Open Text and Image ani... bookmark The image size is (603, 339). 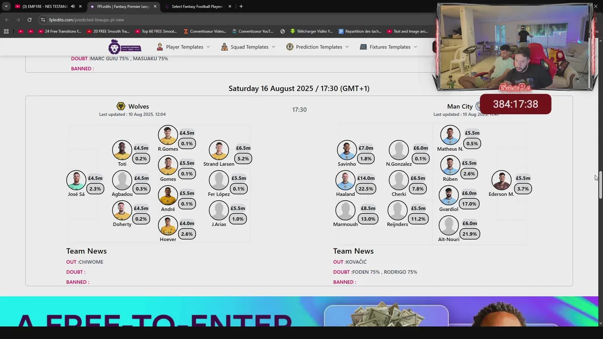(407, 32)
